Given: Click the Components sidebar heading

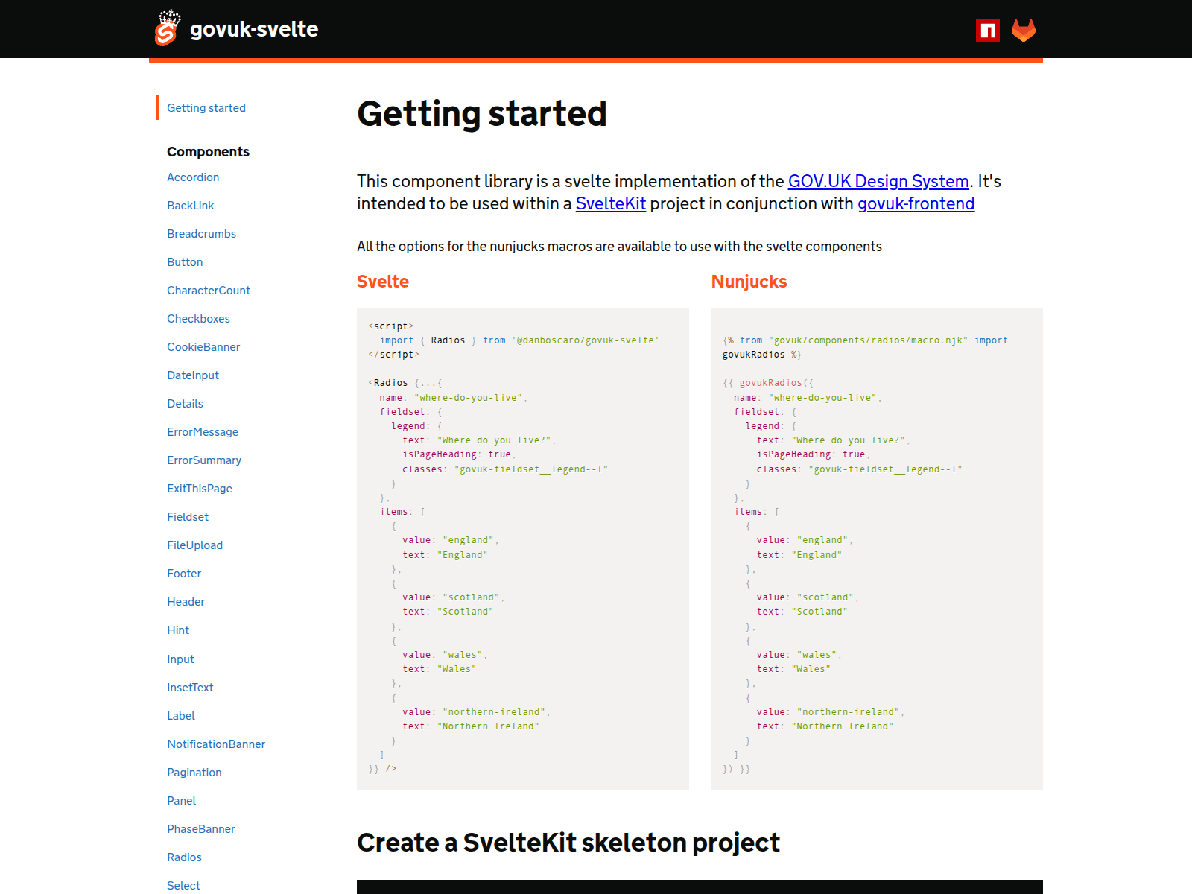Looking at the screenshot, I should click(208, 152).
